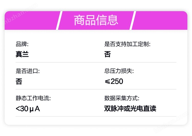Image resolution: width=192 pixels, height=136 pixels.
Task: Select 否 under 是否支持加工定制
Action: pos(108,54)
